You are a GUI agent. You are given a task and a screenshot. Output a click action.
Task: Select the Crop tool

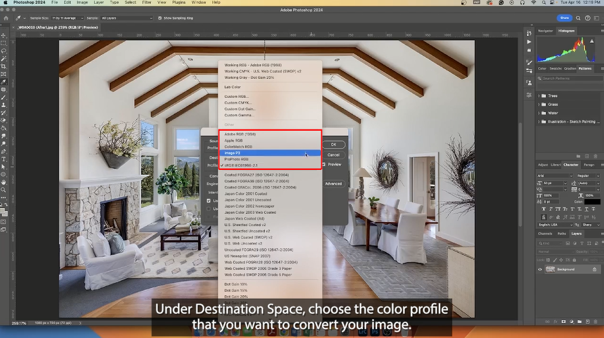coord(4,67)
